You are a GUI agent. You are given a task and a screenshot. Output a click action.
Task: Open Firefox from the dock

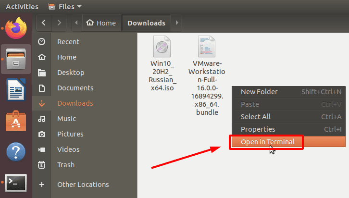16,28
